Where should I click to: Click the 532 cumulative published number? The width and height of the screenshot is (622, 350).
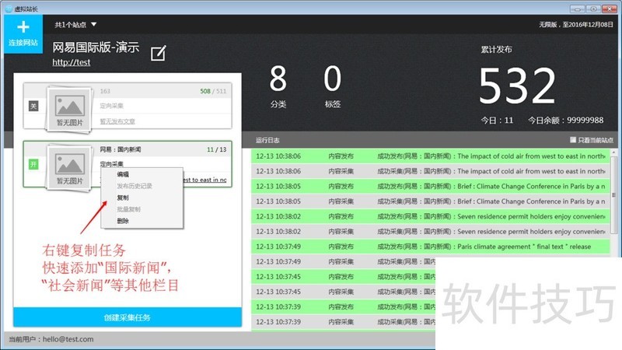pos(517,86)
